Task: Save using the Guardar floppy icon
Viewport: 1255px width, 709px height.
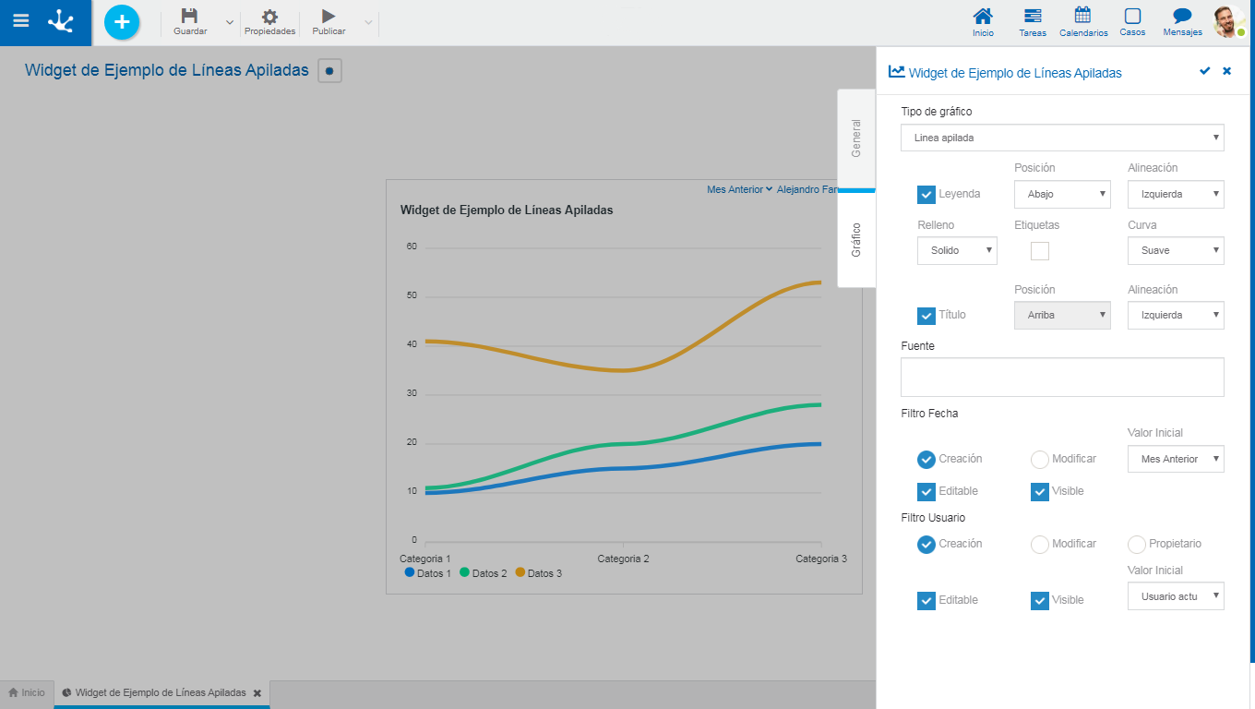Action: coord(190,16)
